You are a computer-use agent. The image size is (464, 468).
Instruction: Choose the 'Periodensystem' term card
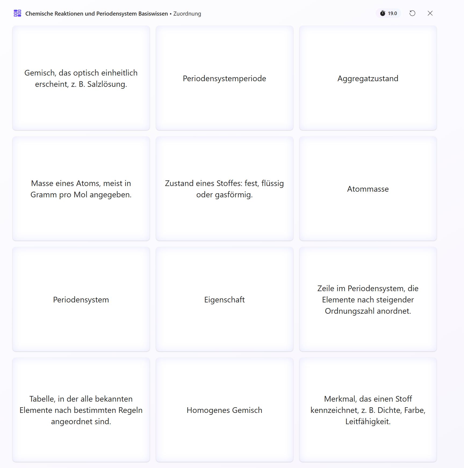pyautogui.click(x=81, y=299)
